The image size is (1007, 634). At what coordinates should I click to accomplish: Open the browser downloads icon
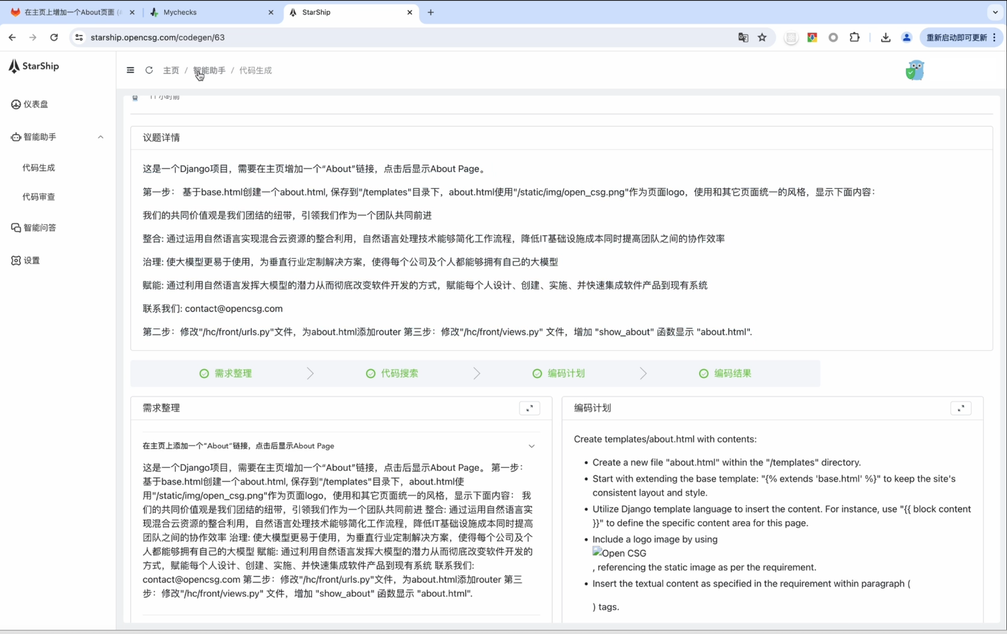click(885, 38)
